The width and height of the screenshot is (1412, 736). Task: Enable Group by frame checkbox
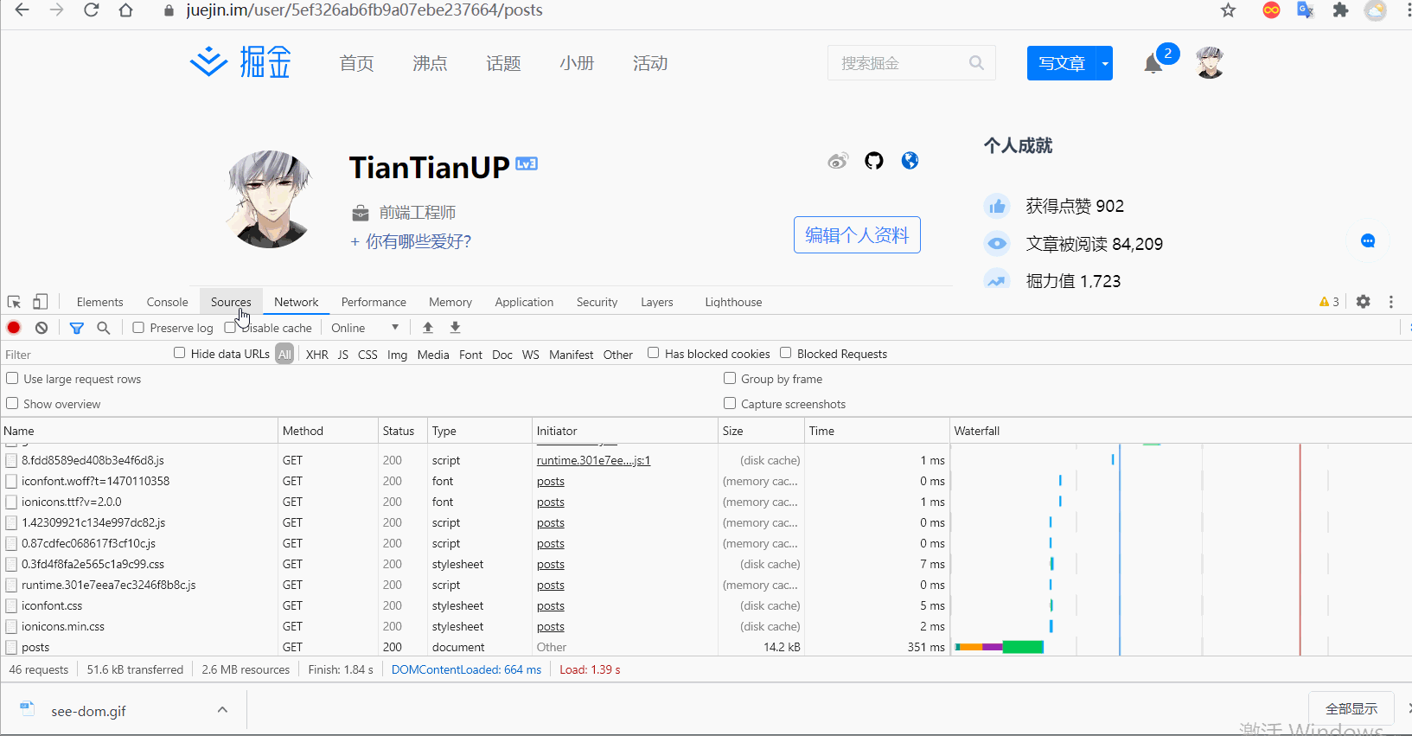pyautogui.click(x=730, y=378)
